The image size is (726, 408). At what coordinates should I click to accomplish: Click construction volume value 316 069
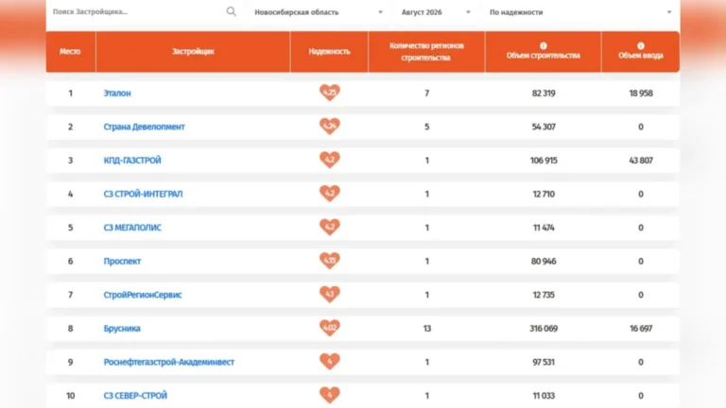(544, 329)
